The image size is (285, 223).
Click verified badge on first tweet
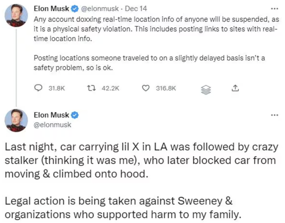coord(75,8)
